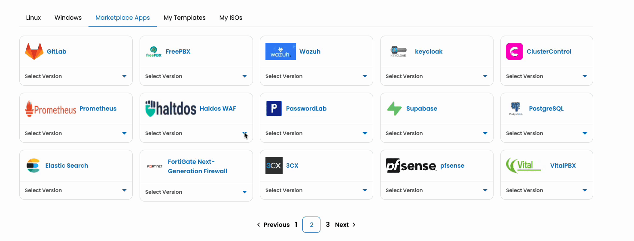Click the VitalPBX green logo

click(x=524, y=166)
